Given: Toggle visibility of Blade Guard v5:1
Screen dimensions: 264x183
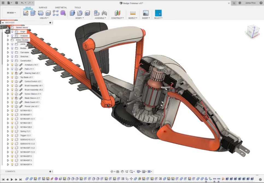Looking at the screenshot, I should 12,102.
